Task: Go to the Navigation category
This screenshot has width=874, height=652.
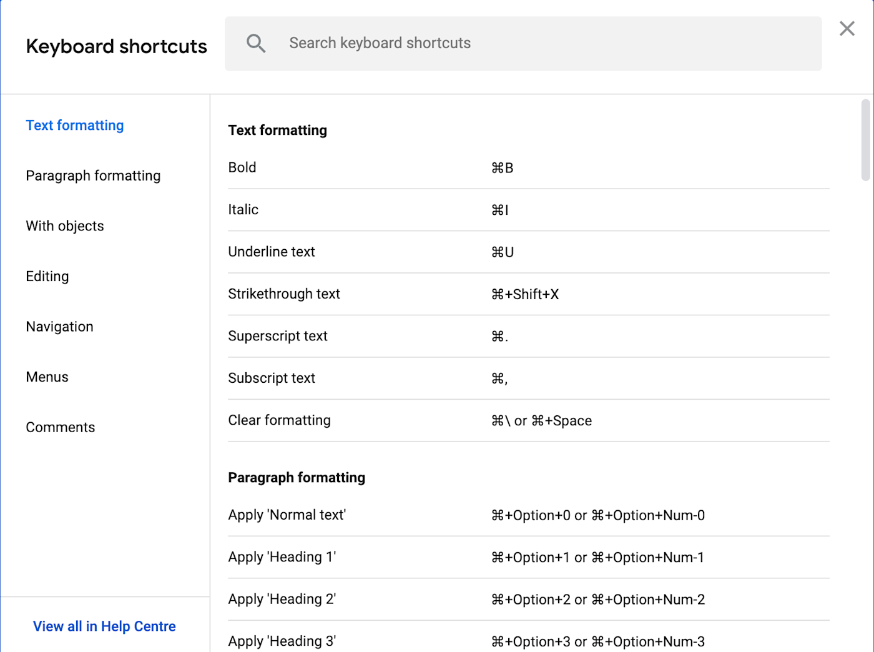Action: (59, 327)
